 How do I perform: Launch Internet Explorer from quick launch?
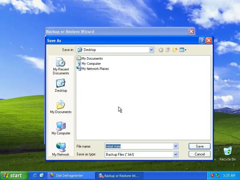[x=35, y=175]
